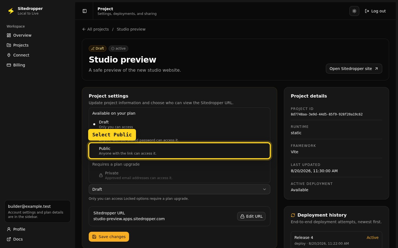Click the builder@example.test account card
This screenshot has height=248, width=398.
38,211
